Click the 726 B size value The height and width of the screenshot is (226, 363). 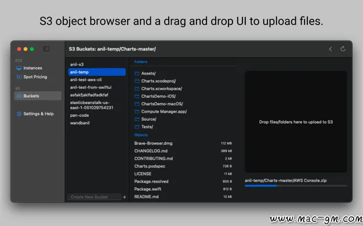[227, 166]
